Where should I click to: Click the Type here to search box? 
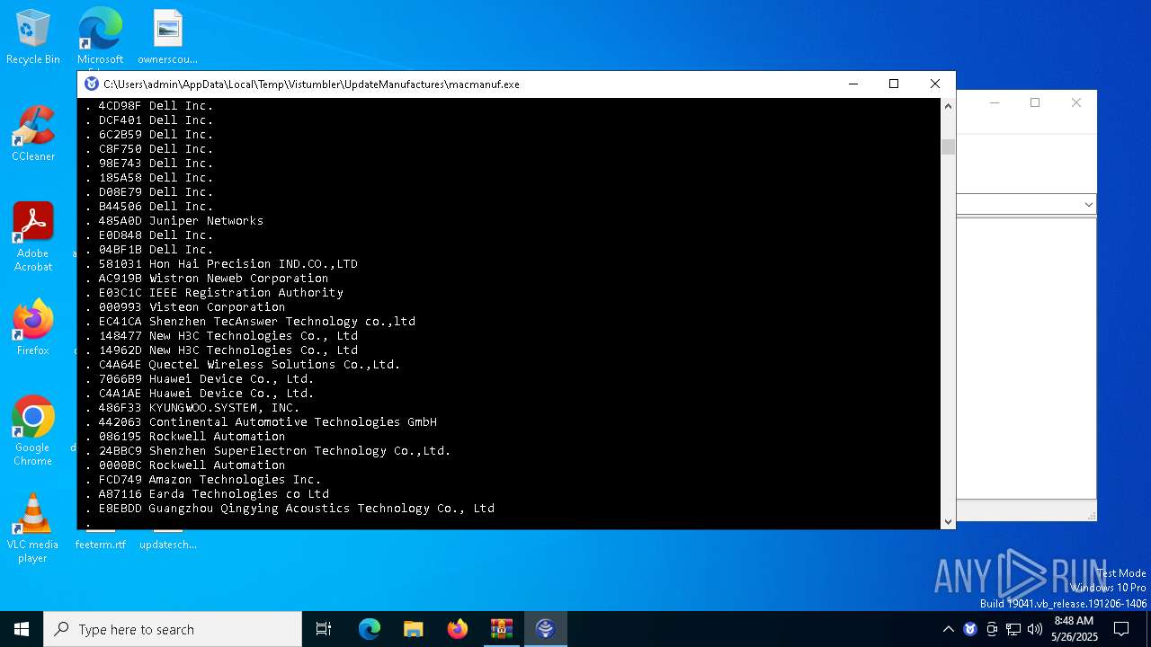click(173, 629)
